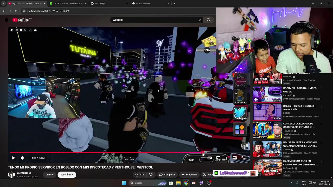Open Microsoft Store from the taskbar
Viewport: 333px width, 187px height.
pos(171,183)
